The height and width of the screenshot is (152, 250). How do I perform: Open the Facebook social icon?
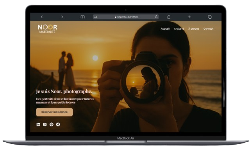[58, 124]
